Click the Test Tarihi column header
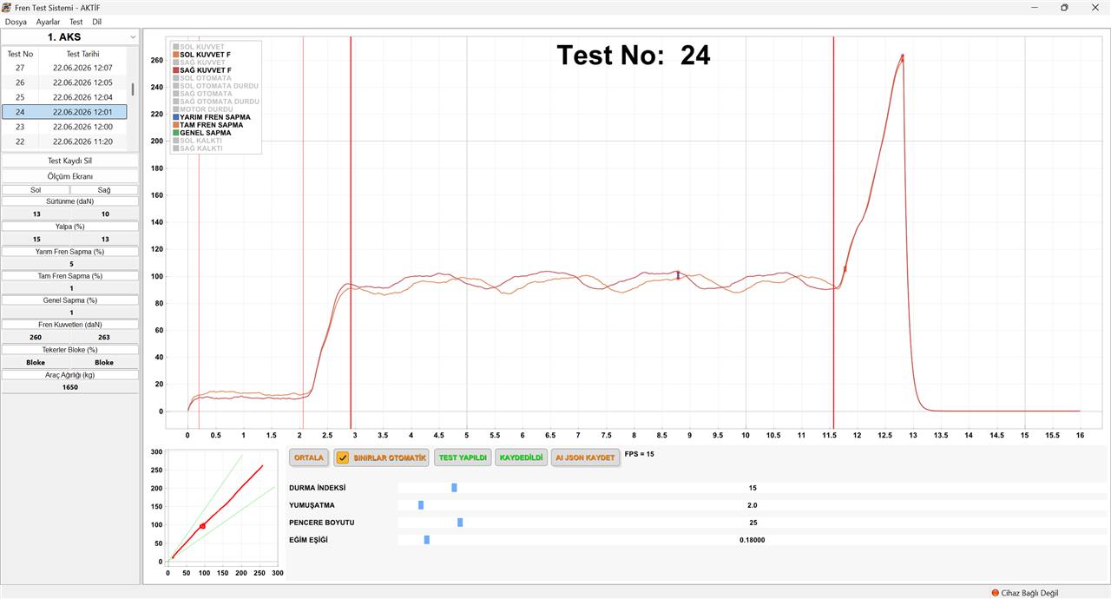The image size is (1111, 599). click(84, 54)
